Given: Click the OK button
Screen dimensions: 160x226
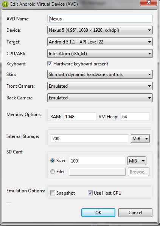Looking at the screenshot, I should [x=98, y=213].
